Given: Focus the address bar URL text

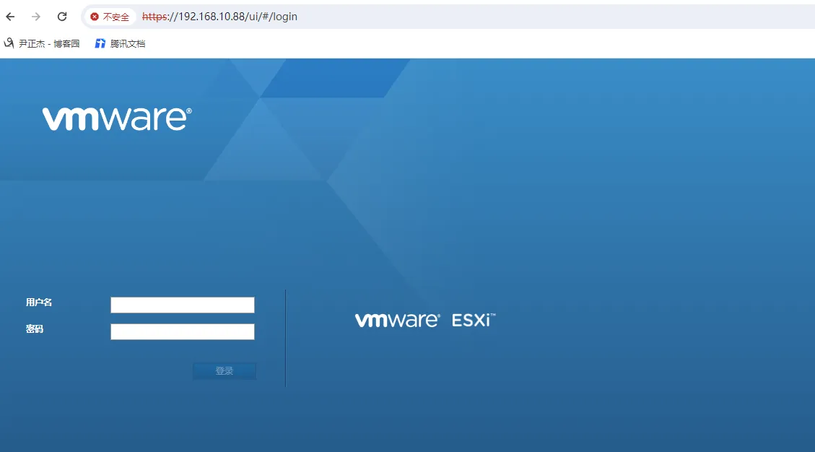Looking at the screenshot, I should [x=220, y=17].
